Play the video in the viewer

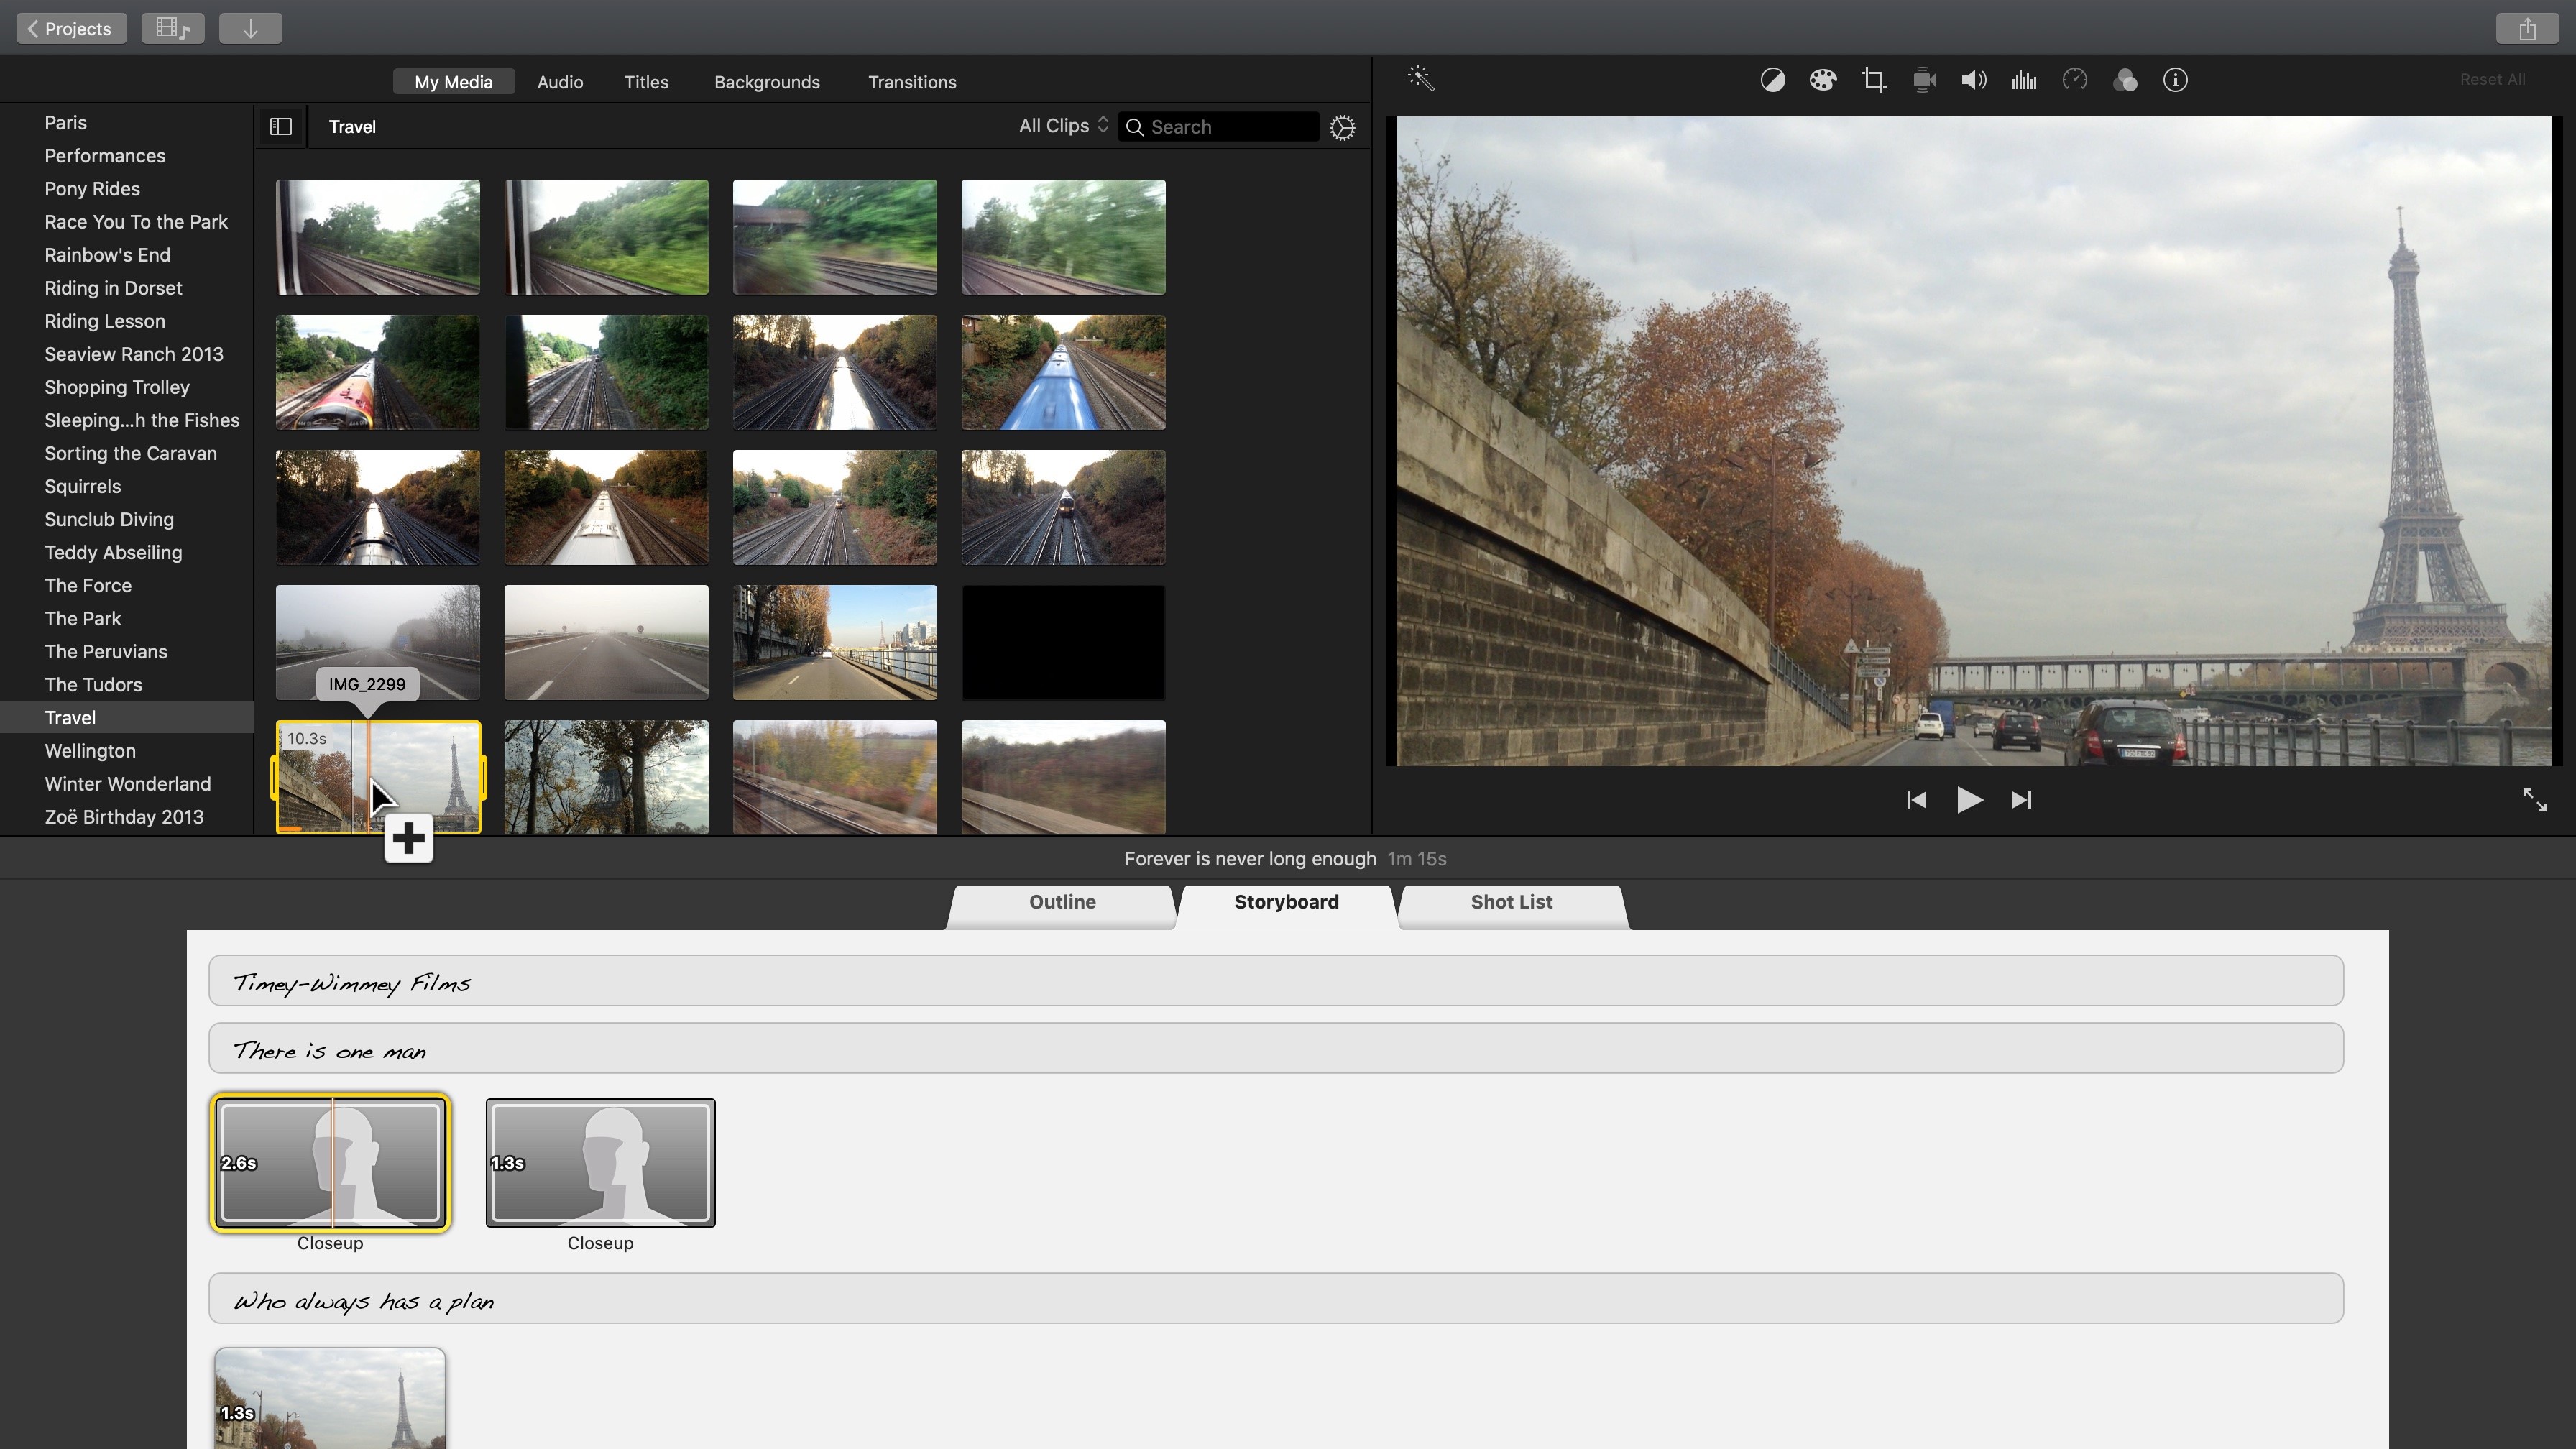click(1969, 800)
